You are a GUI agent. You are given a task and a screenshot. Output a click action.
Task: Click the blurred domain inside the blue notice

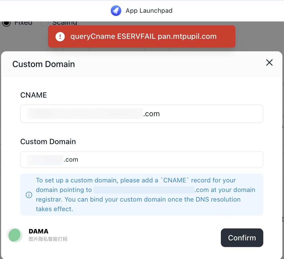[x=144, y=190]
